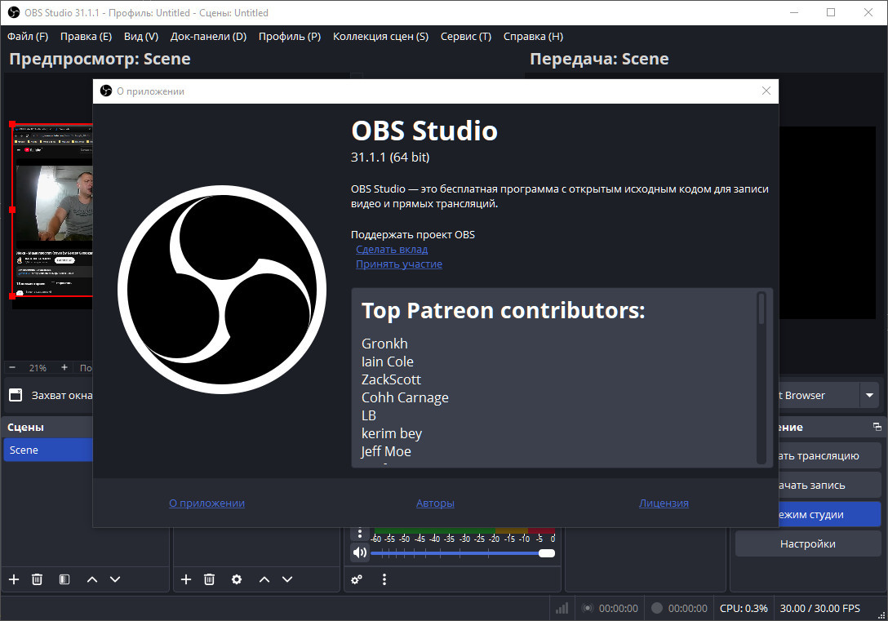Click contributor name Iain Cole

[x=388, y=362]
